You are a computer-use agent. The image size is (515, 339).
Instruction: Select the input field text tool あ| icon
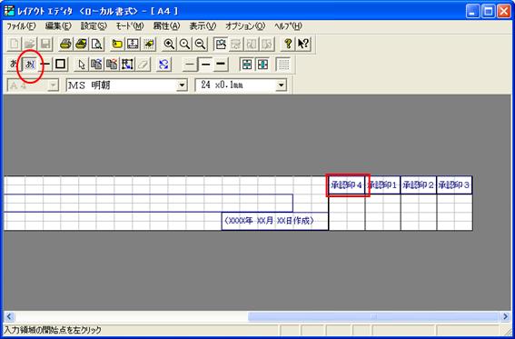tap(30, 65)
